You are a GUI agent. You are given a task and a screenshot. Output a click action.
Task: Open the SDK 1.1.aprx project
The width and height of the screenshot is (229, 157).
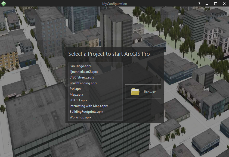[78, 100]
